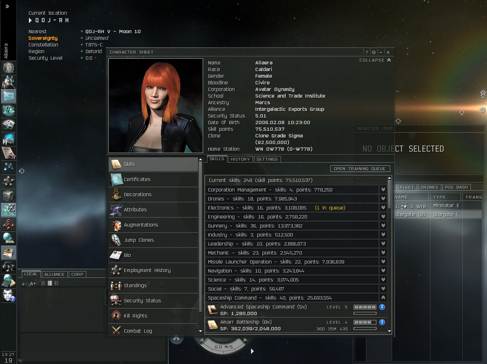Open the Market icon in Neocom

(9, 125)
